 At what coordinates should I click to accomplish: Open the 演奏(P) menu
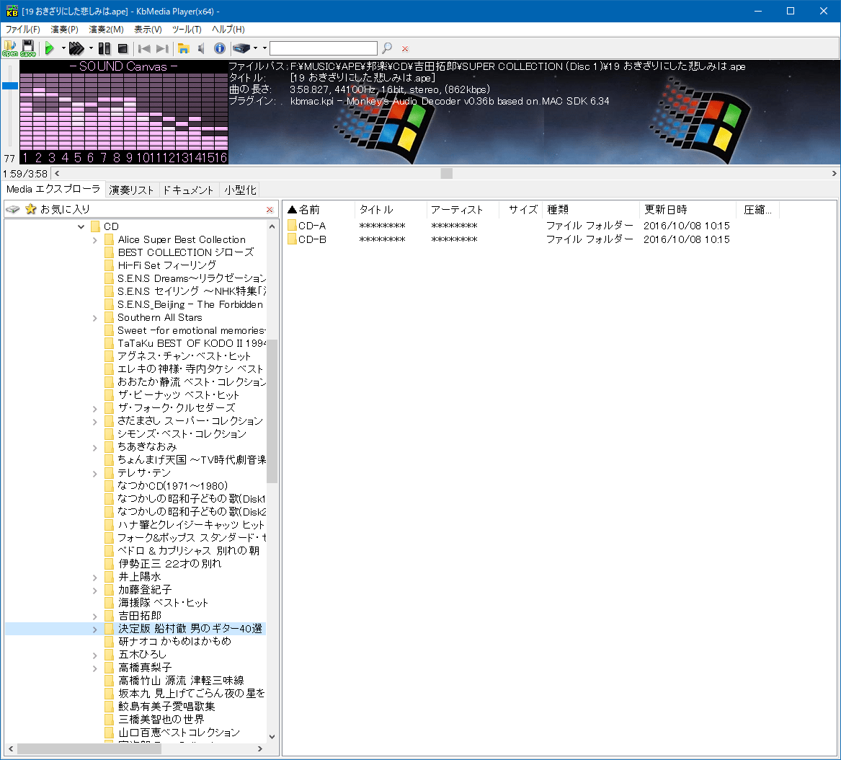click(x=64, y=30)
